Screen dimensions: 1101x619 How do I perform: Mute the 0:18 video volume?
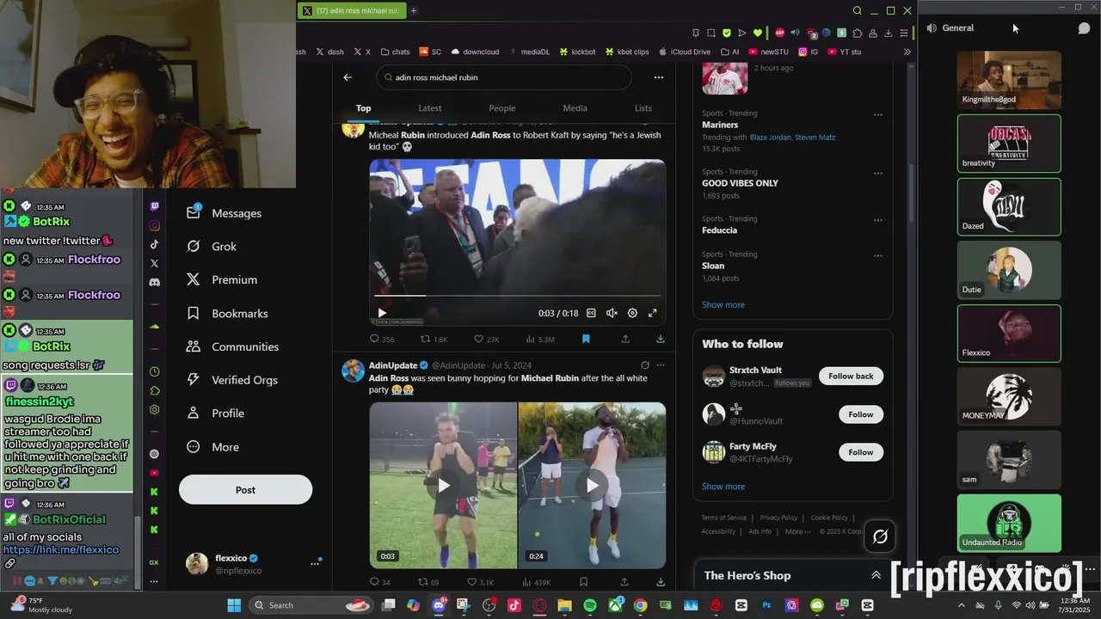pos(612,313)
